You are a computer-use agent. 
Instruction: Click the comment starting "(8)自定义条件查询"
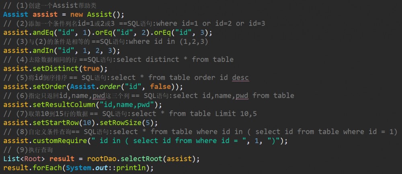click(x=200, y=132)
